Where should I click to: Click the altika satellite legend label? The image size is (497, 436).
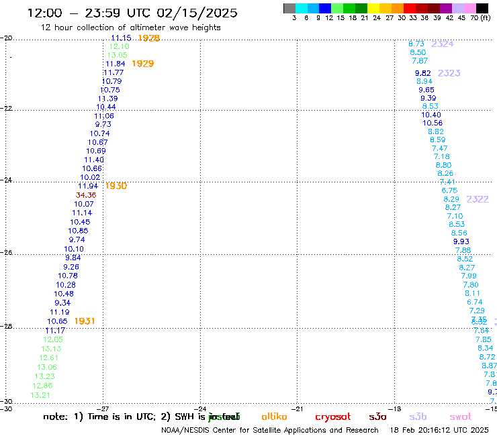coord(274,417)
